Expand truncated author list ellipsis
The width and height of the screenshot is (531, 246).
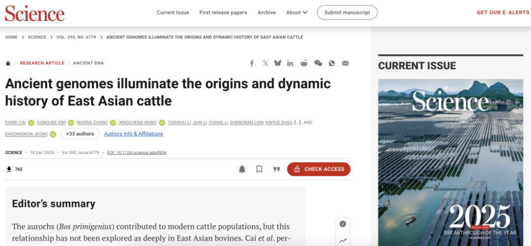coord(296,123)
